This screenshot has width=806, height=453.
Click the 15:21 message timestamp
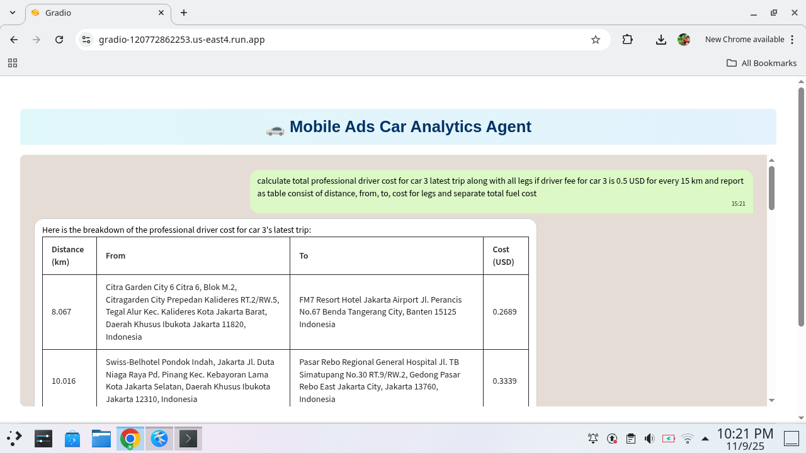(738, 204)
